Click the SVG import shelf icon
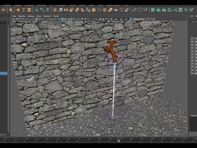This screenshot has height=148, width=197. pos(29,10)
